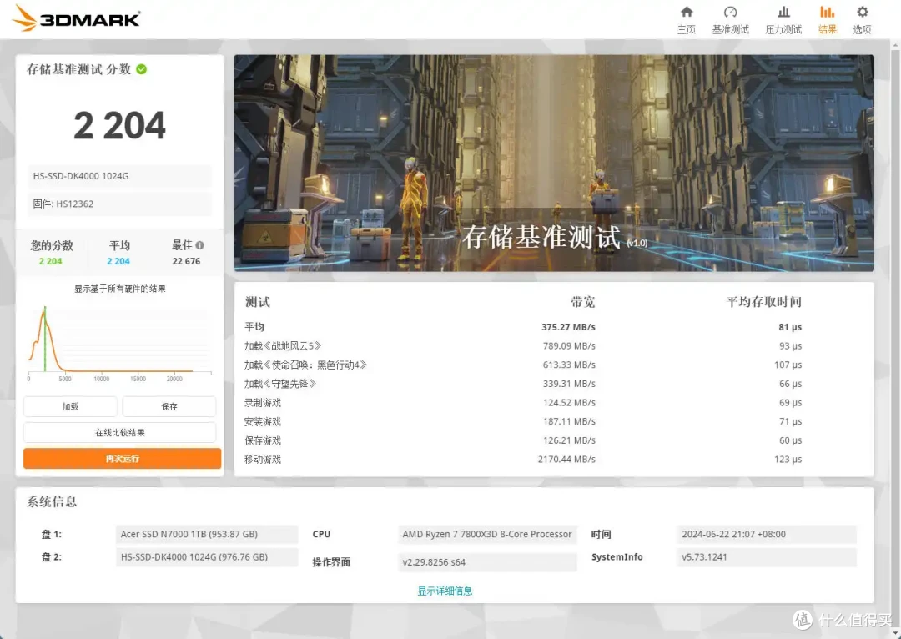Select the Acer SSD N7000 drive field
This screenshot has width=901, height=639.
(207, 534)
